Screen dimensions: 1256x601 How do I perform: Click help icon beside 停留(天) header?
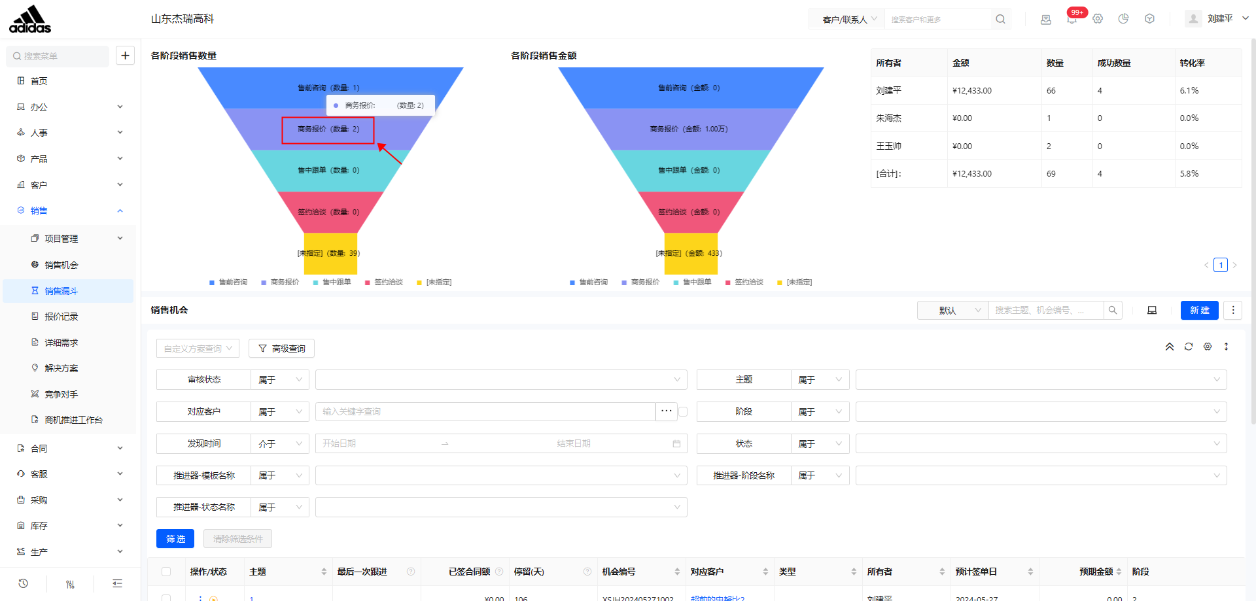coord(587,572)
